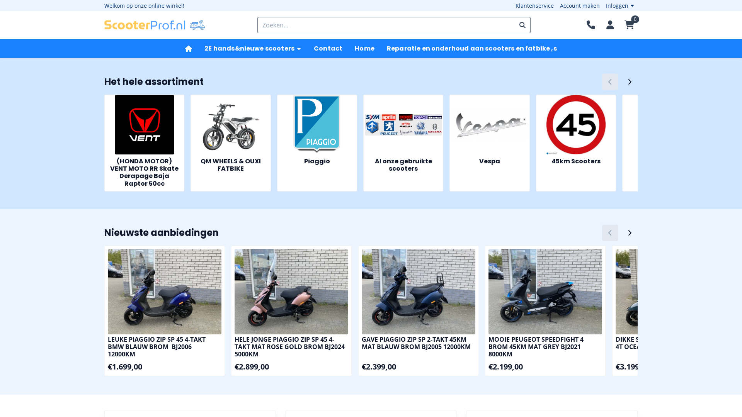The image size is (742, 417).
Task: Show next items in Het hele assortiment
Action: pos(630,82)
